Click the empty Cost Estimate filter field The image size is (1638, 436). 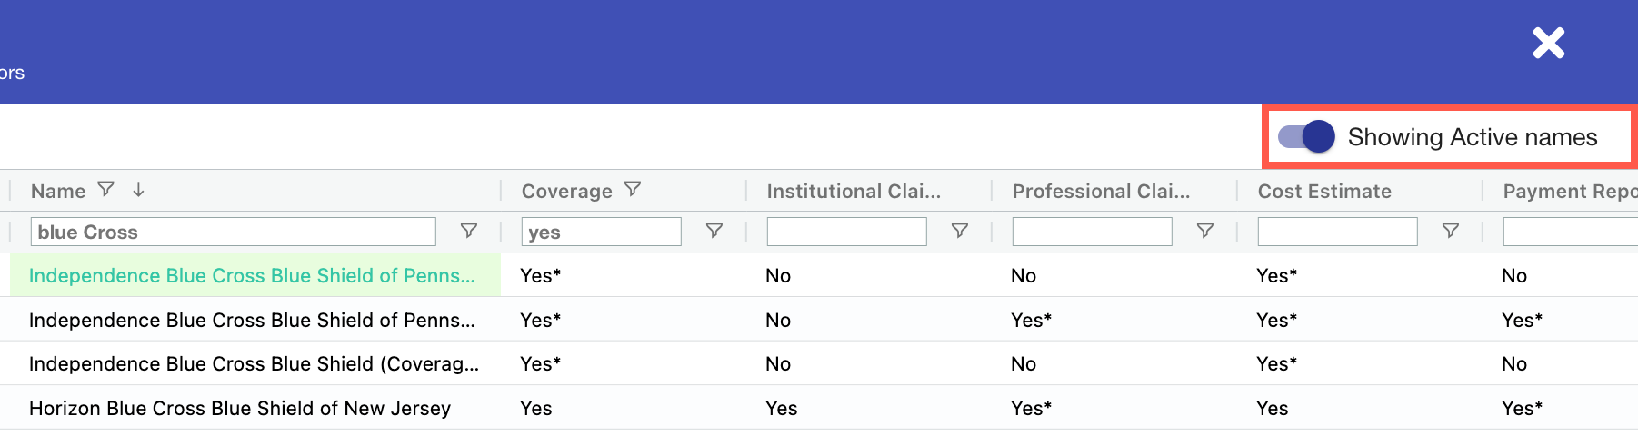[1337, 232]
